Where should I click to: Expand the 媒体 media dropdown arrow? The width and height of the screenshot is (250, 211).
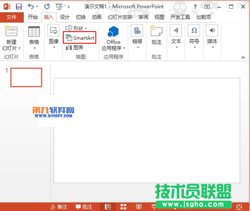[212, 47]
